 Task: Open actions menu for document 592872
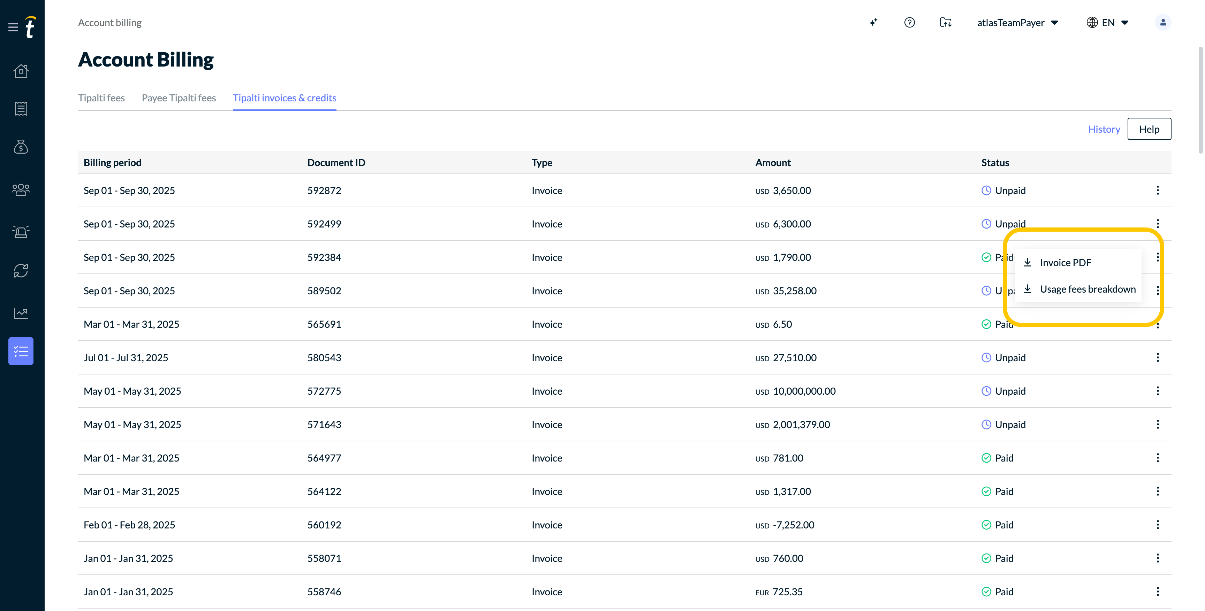(x=1158, y=190)
